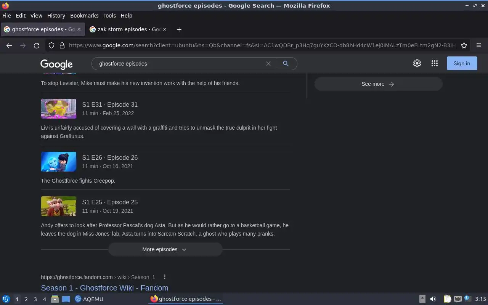Open more options for the Fandom result

click(x=165, y=277)
